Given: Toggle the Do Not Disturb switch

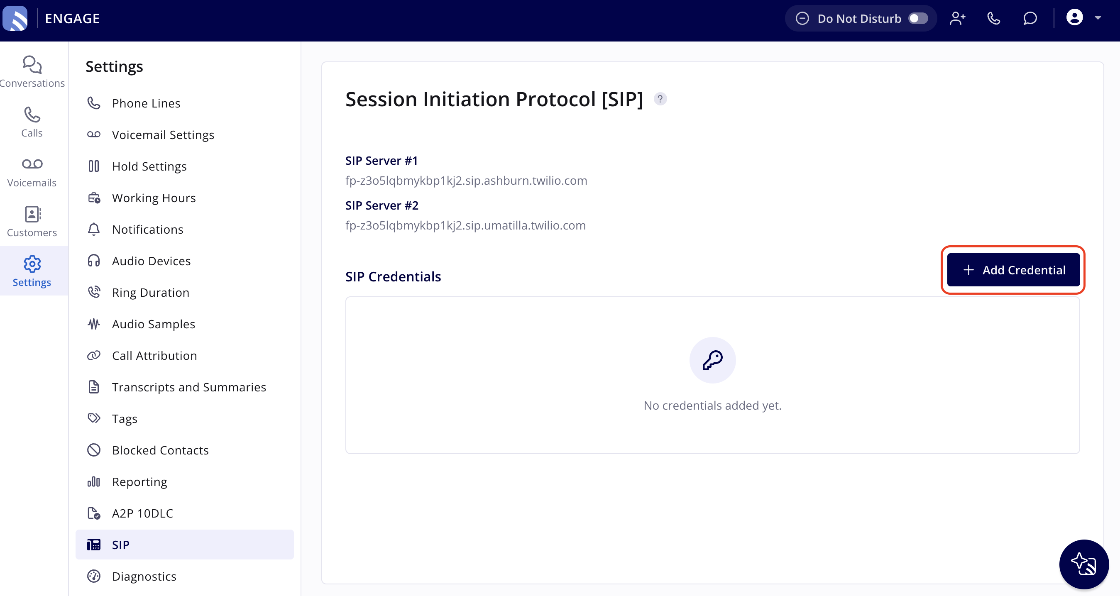Looking at the screenshot, I should [918, 18].
